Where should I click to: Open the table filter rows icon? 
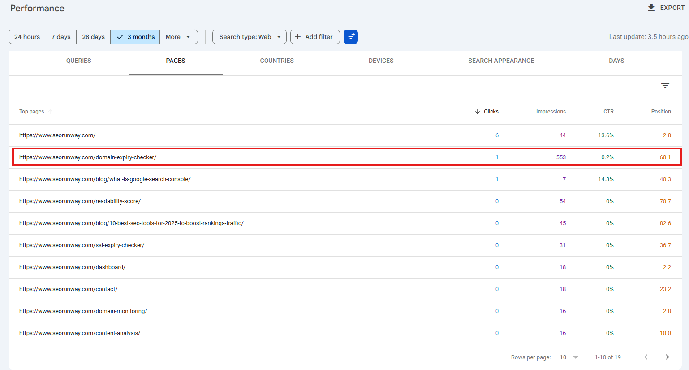click(x=665, y=86)
